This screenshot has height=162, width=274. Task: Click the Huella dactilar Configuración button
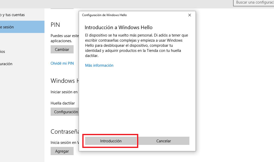pyautogui.click(x=65, y=112)
